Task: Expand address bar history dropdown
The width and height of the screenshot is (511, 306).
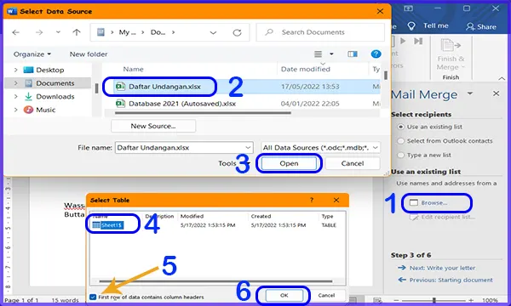Action: click(x=213, y=32)
